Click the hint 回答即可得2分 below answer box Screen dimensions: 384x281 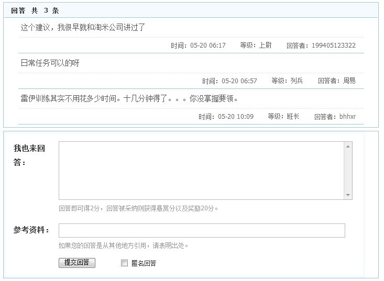pyautogui.click(x=138, y=208)
